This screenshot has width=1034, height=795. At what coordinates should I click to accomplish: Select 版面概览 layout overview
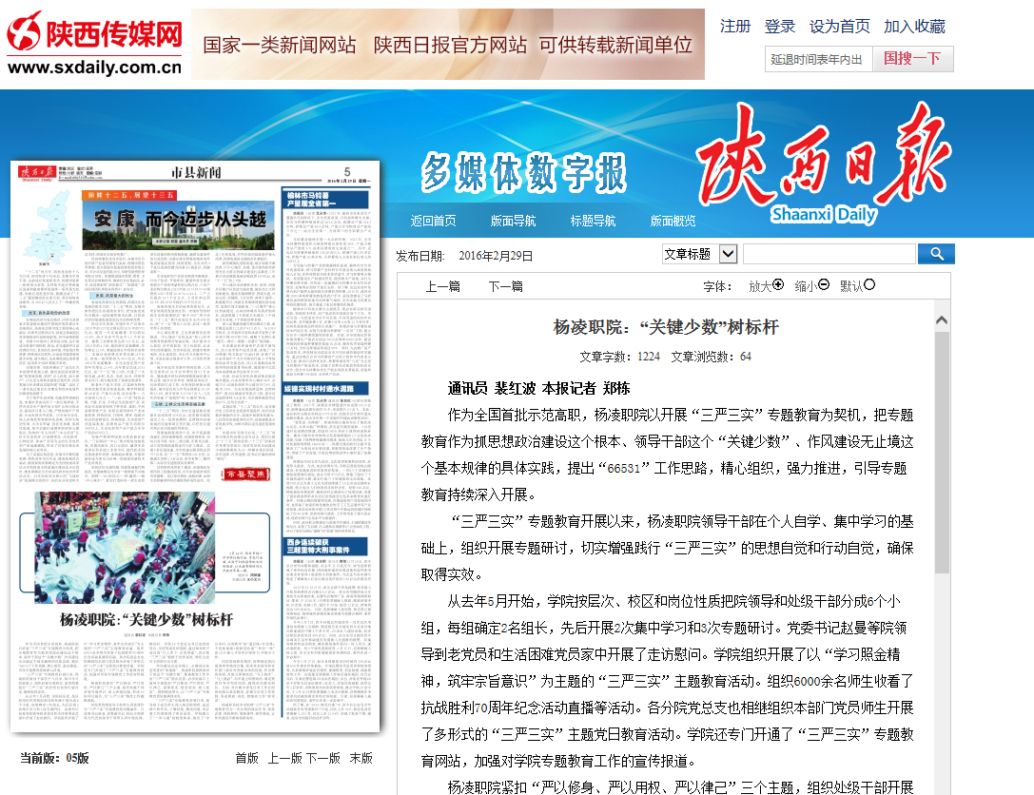pyautogui.click(x=673, y=221)
